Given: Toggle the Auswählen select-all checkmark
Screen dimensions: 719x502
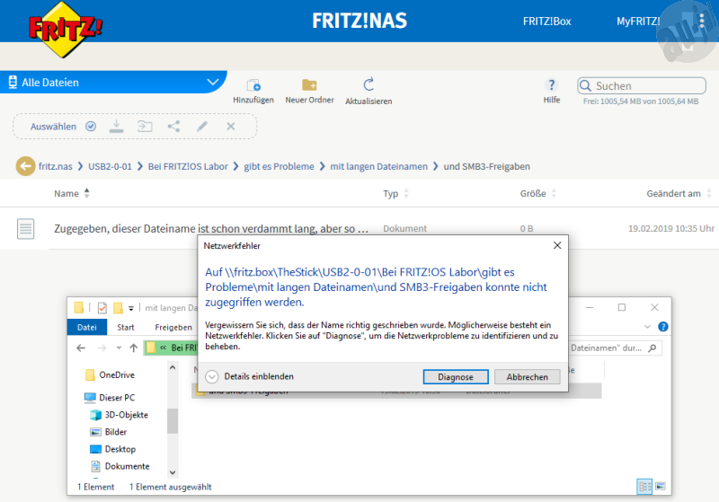Looking at the screenshot, I should tap(91, 127).
